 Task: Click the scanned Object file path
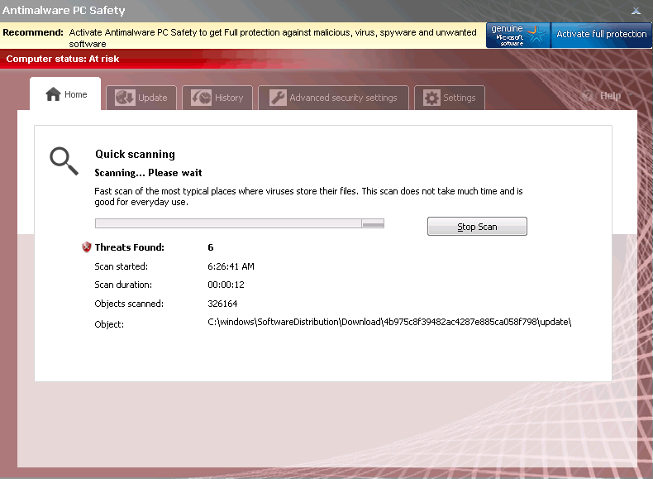point(389,322)
